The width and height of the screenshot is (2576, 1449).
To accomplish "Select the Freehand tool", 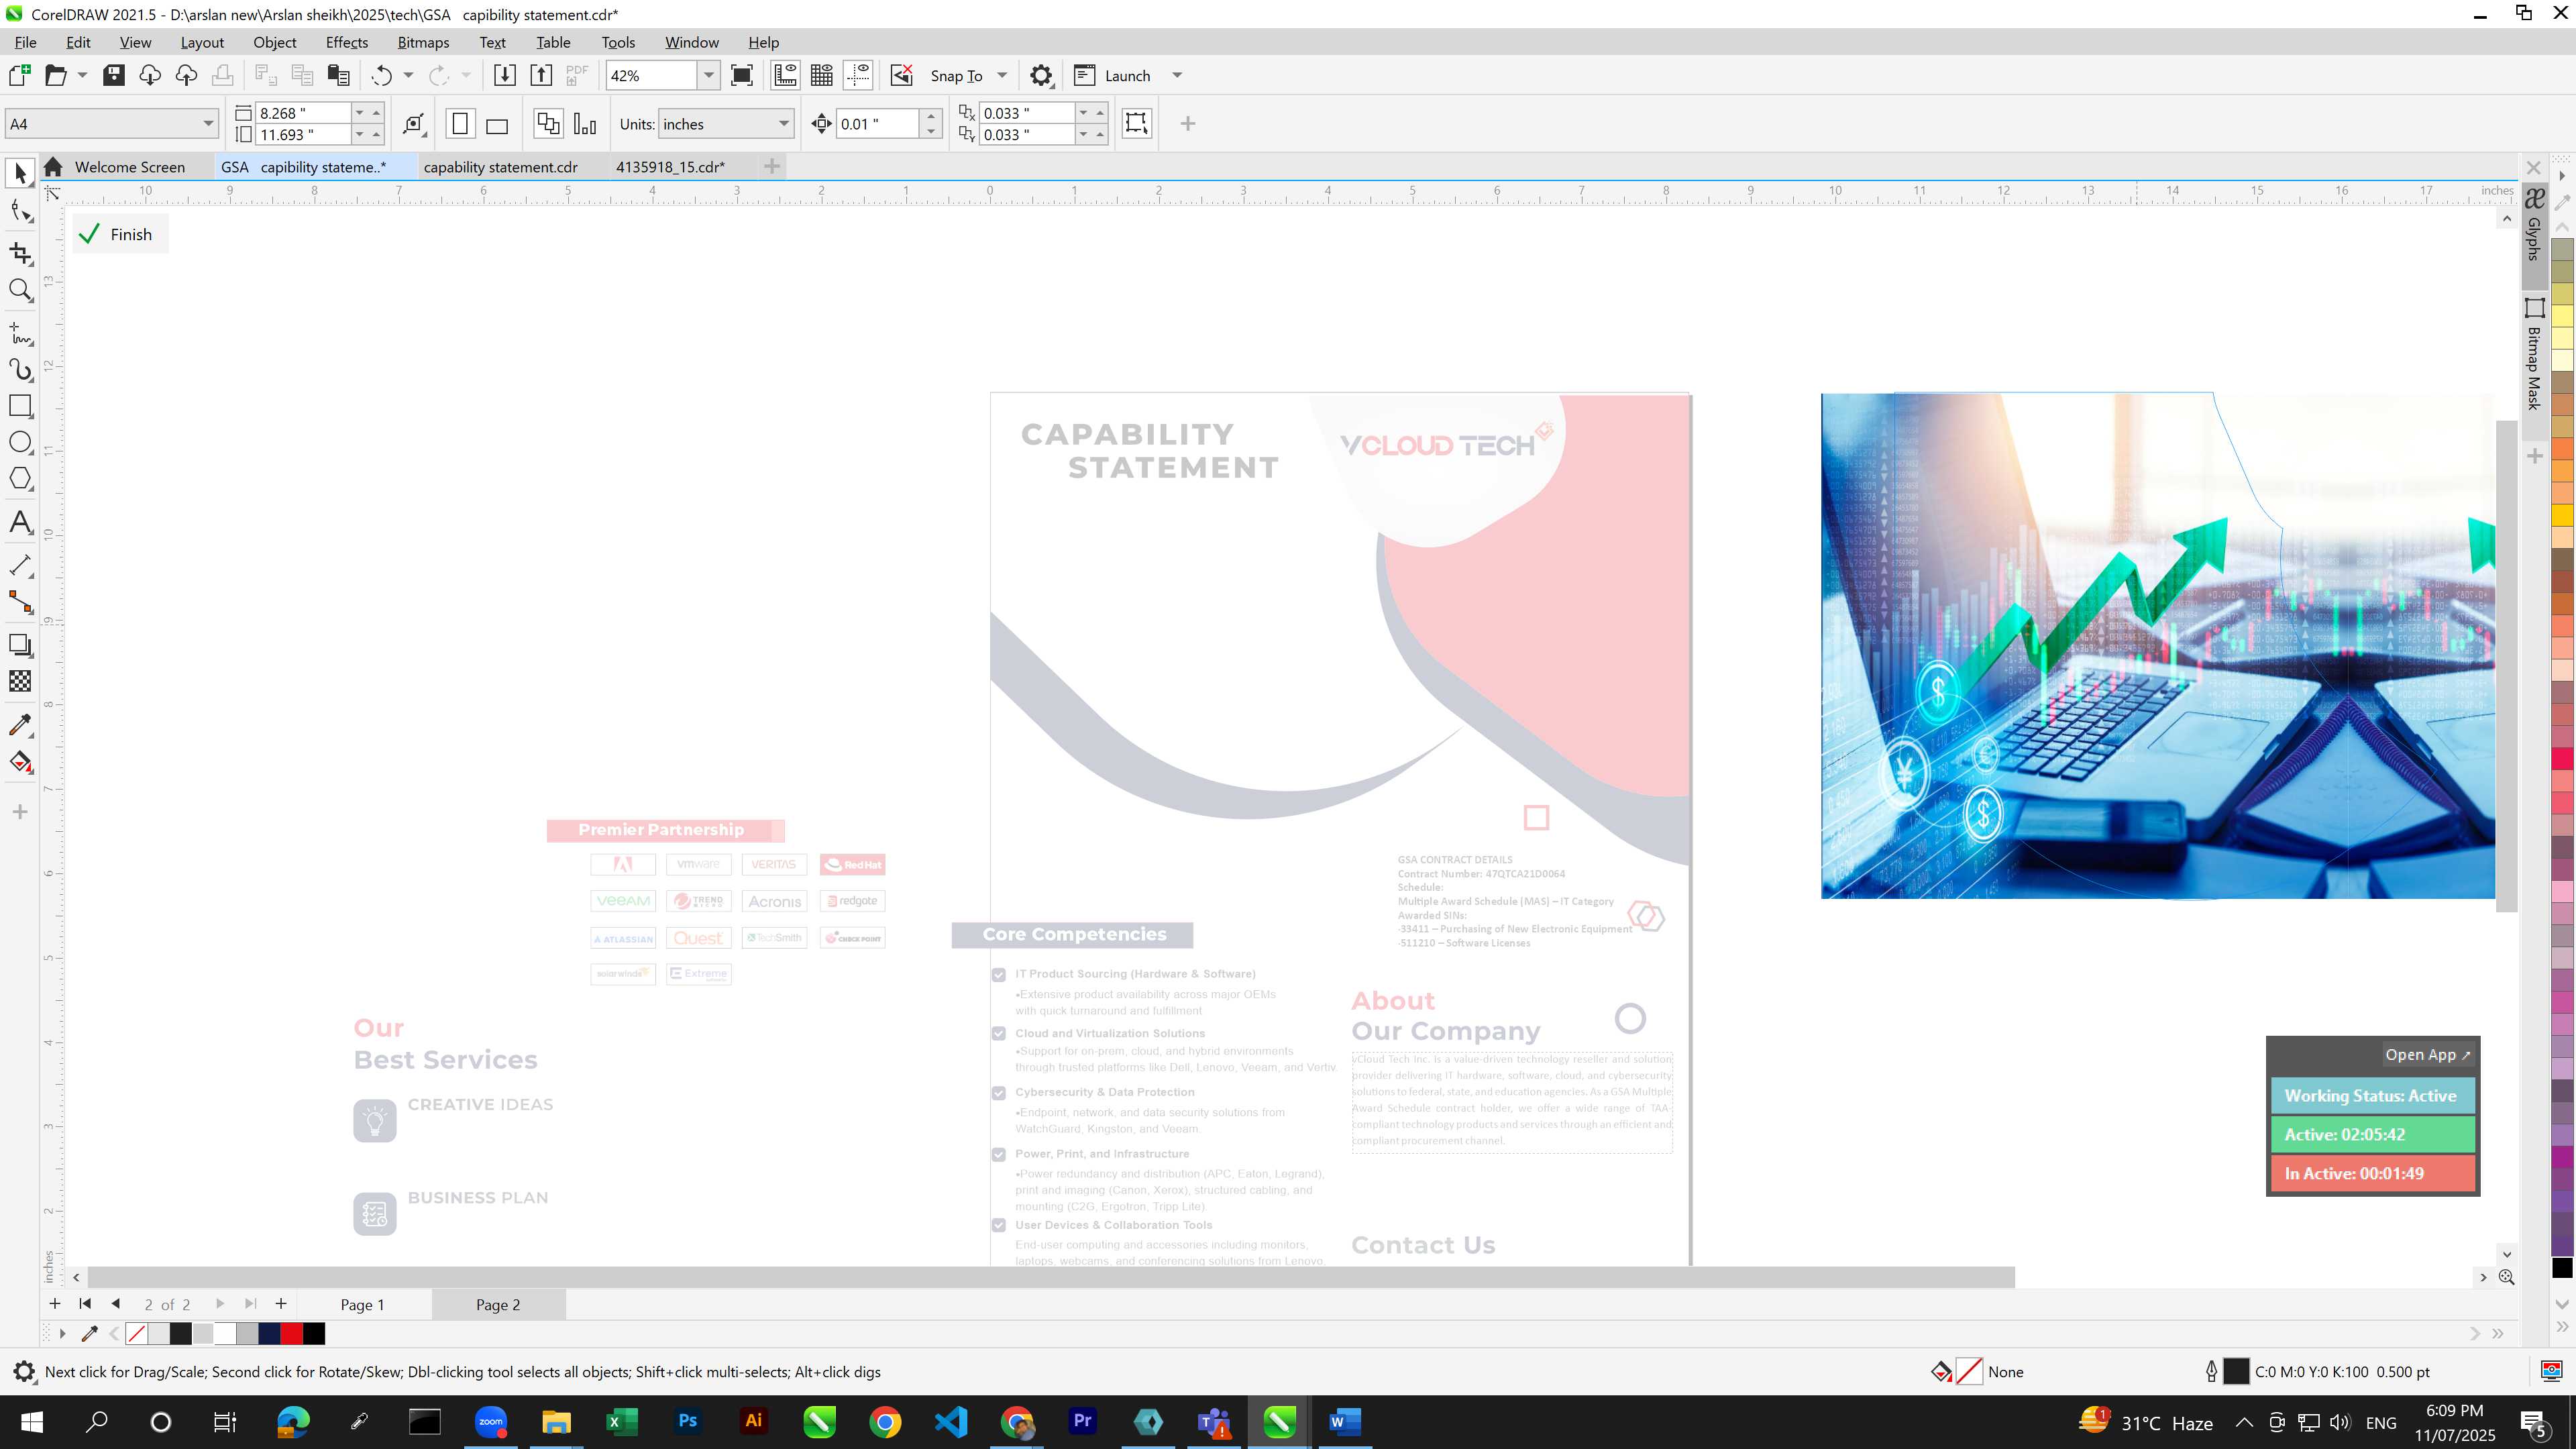I will point(20,333).
